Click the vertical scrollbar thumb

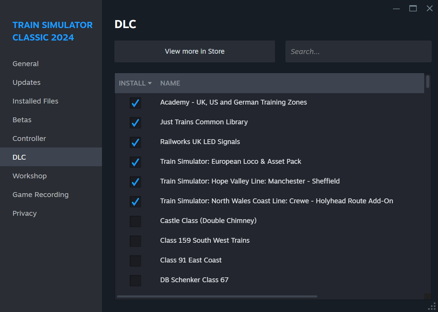pos(428,82)
